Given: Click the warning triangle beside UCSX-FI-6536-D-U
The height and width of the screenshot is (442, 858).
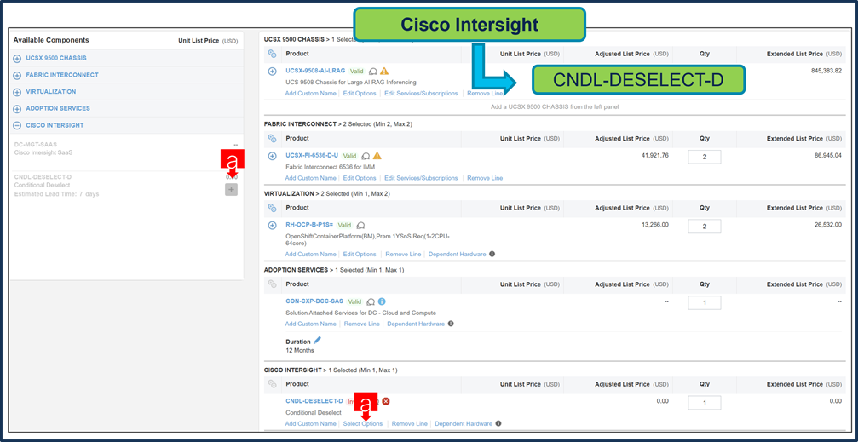Looking at the screenshot, I should click(x=377, y=156).
